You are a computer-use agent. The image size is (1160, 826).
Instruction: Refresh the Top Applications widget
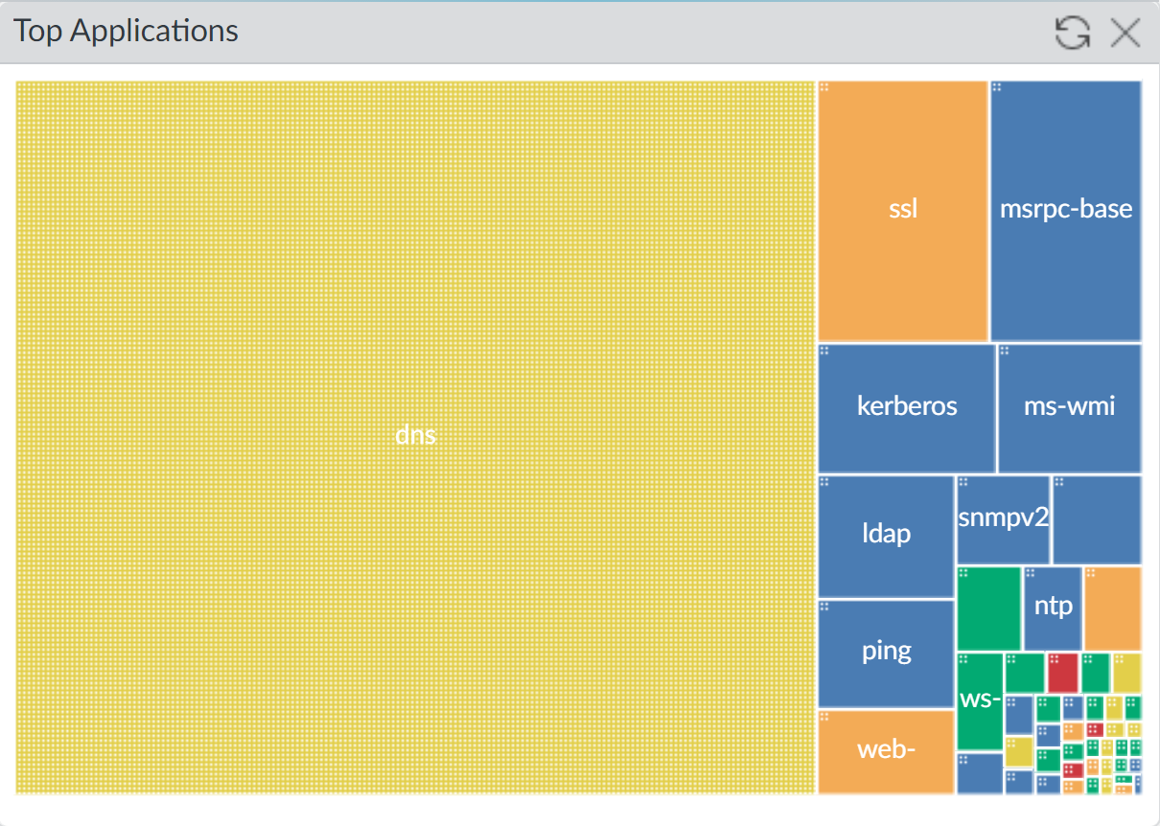[1072, 34]
